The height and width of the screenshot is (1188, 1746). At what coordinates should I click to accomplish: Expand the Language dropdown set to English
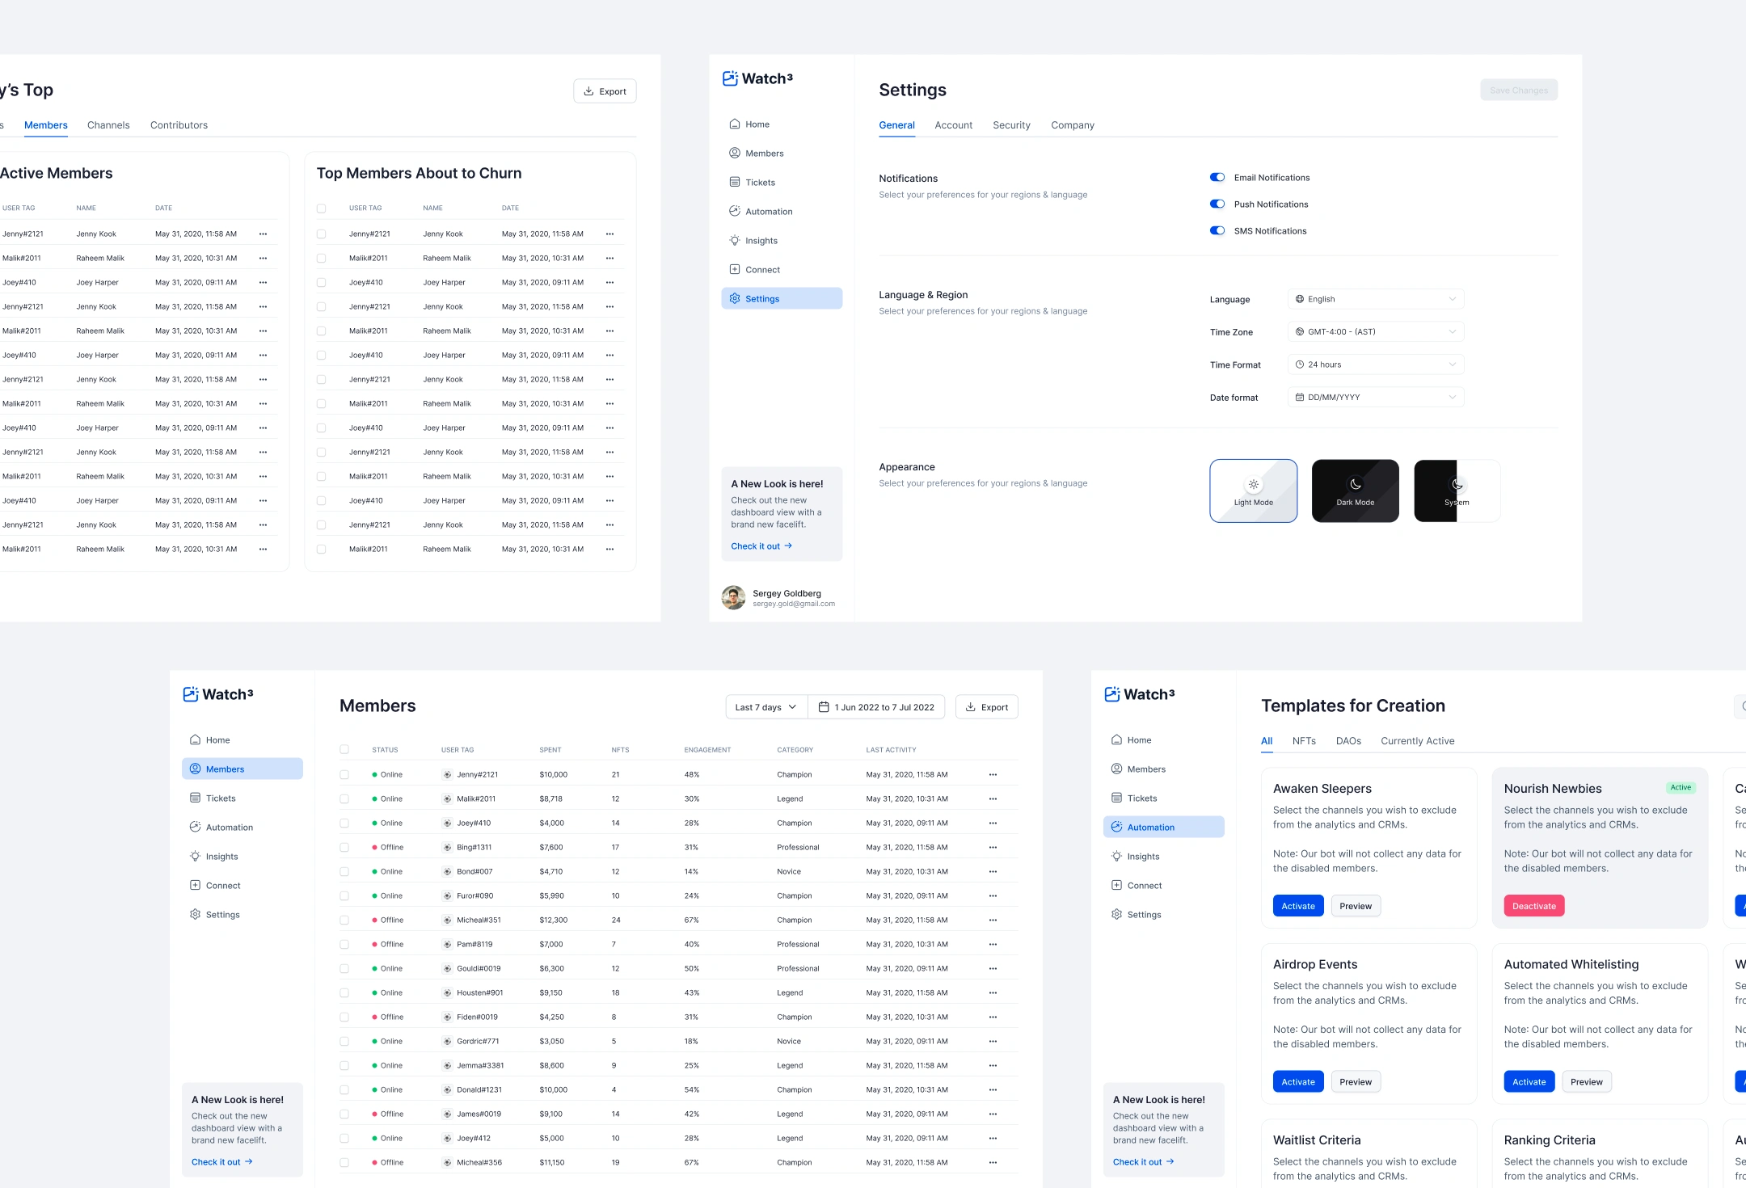(x=1375, y=299)
